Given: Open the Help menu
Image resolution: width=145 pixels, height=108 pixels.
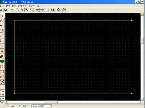Looking at the screenshot, I should (x=39, y=6).
